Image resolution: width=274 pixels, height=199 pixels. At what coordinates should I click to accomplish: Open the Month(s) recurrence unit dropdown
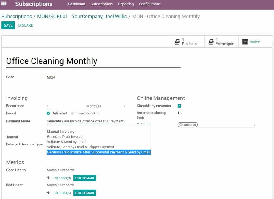(106, 106)
